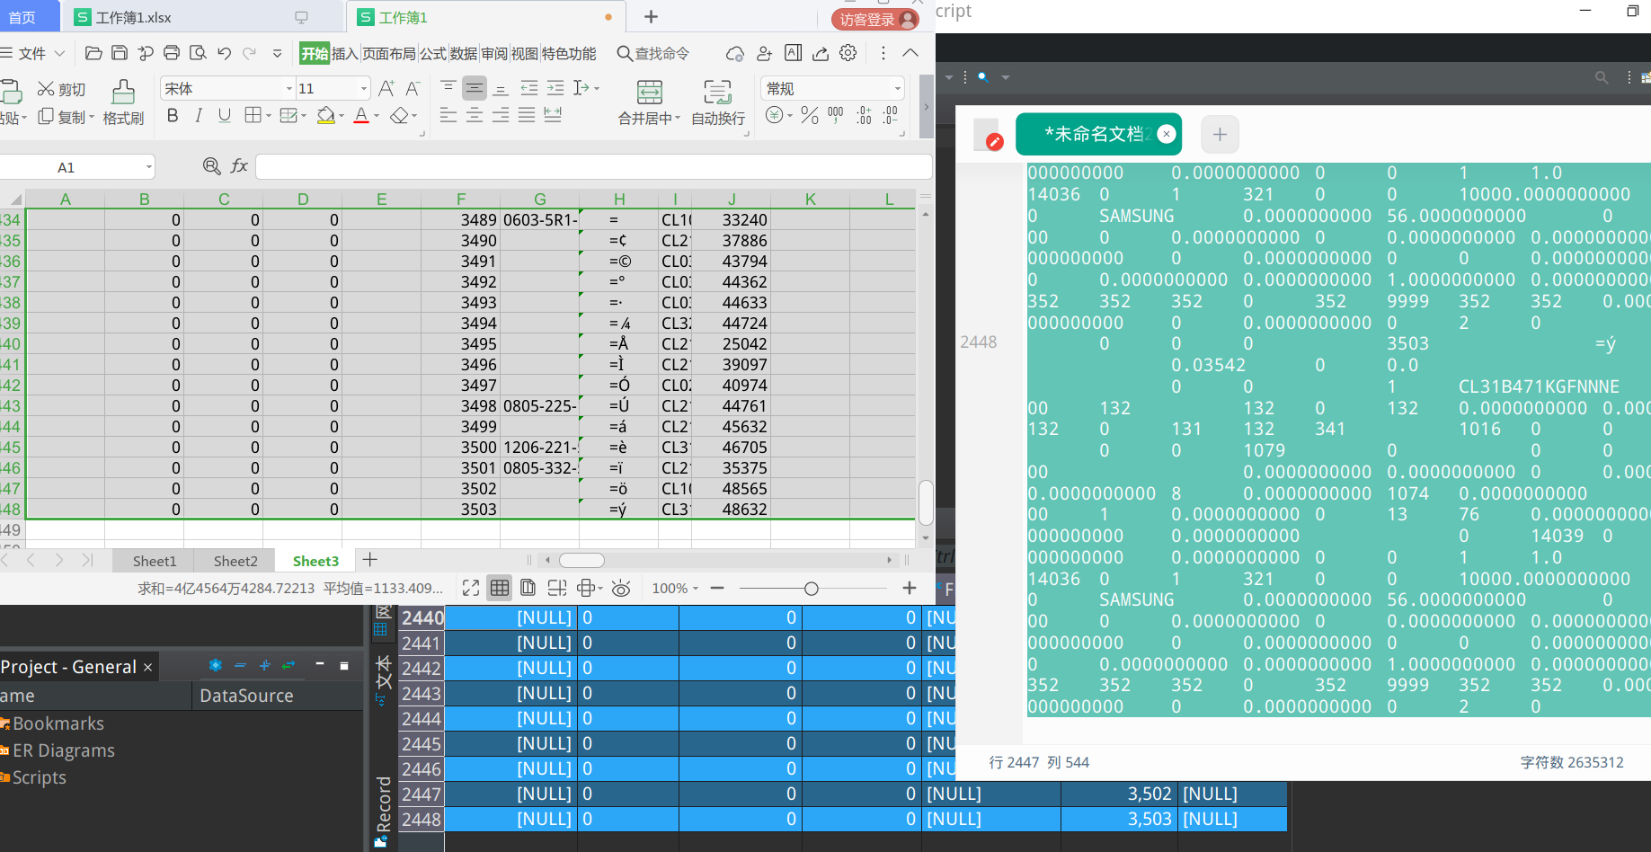Toggle bold formatting
The width and height of the screenshot is (1651, 852).
pos(173,115)
